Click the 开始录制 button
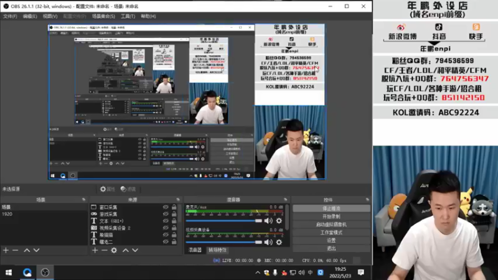The height and width of the screenshot is (280, 498). coord(331,217)
